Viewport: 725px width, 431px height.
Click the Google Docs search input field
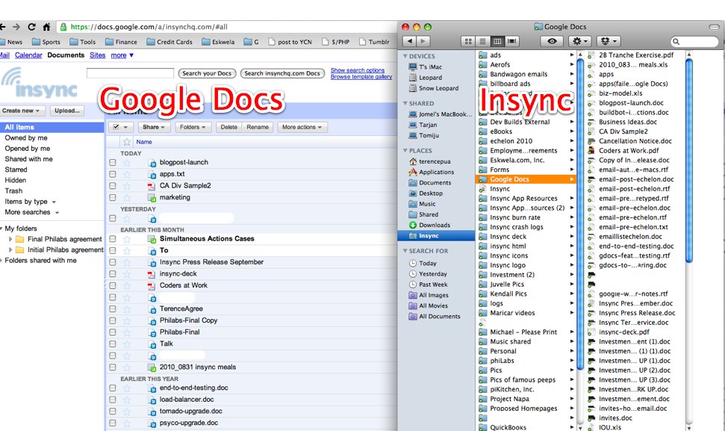(x=130, y=73)
